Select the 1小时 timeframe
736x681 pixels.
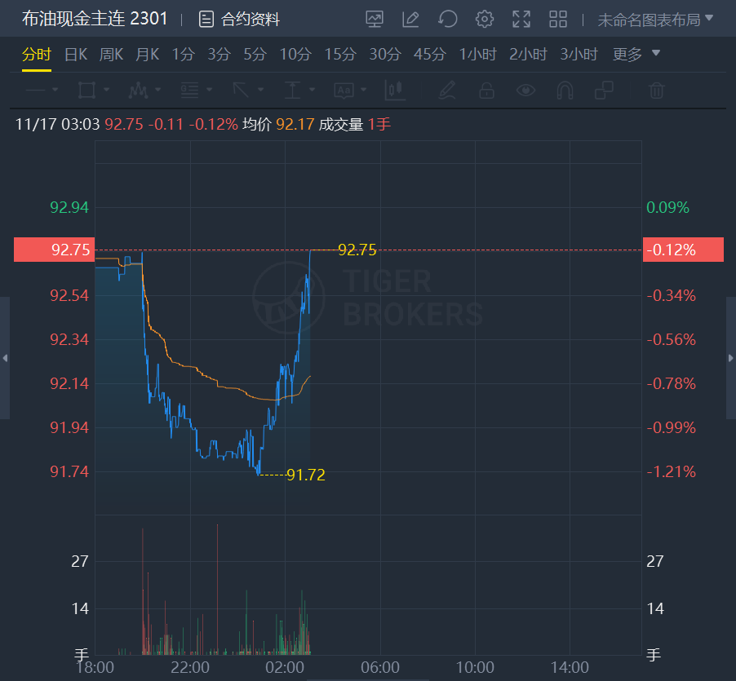tap(477, 55)
